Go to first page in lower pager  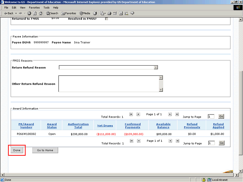131,141
